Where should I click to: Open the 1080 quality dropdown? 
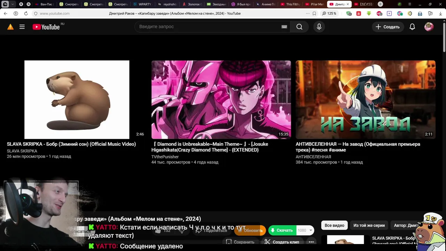(305, 230)
